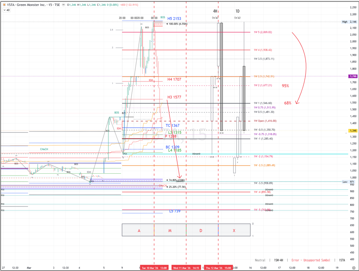Click the 68% annotation text
Viewport: 359px width, 271px height.
click(x=288, y=103)
